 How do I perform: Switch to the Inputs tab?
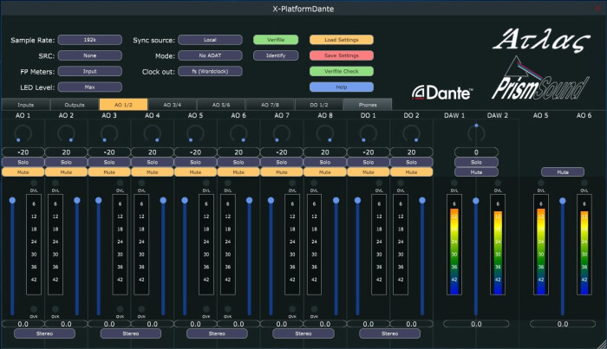coord(26,105)
